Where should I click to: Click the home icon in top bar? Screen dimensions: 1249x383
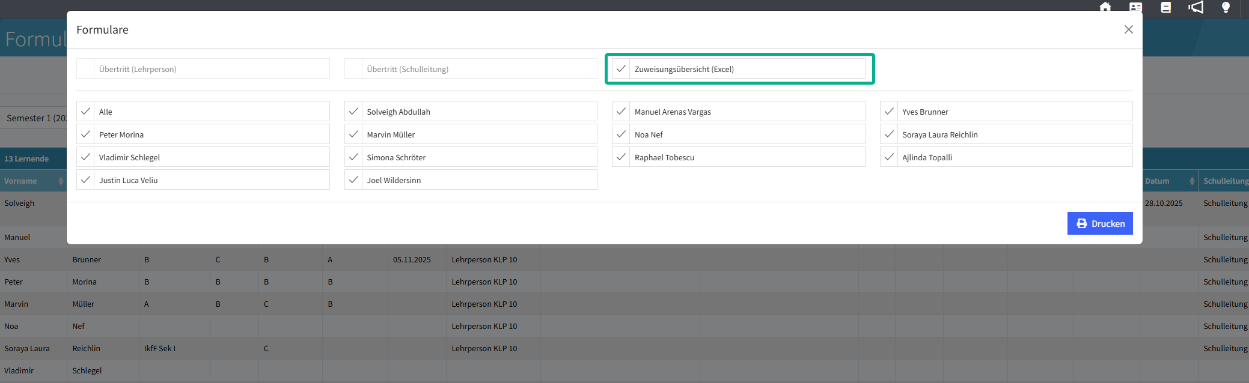coord(1105,7)
